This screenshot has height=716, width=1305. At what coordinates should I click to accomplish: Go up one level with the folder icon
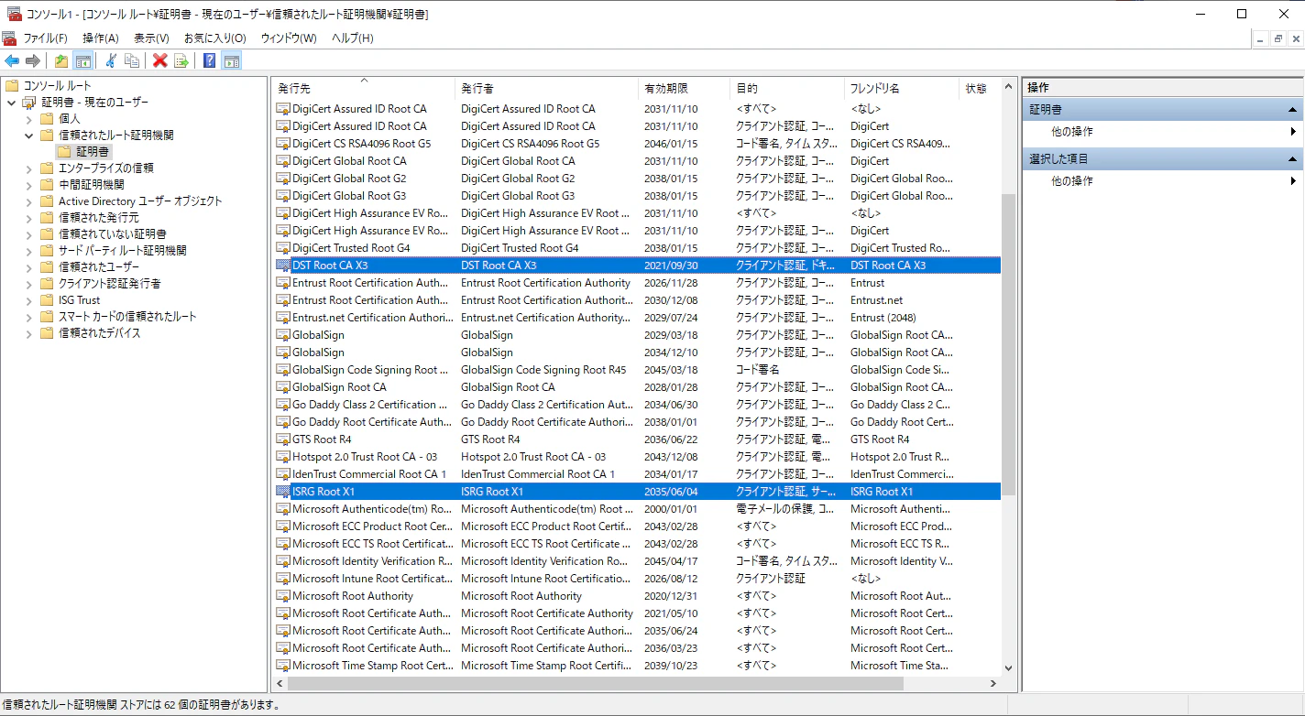[61, 61]
